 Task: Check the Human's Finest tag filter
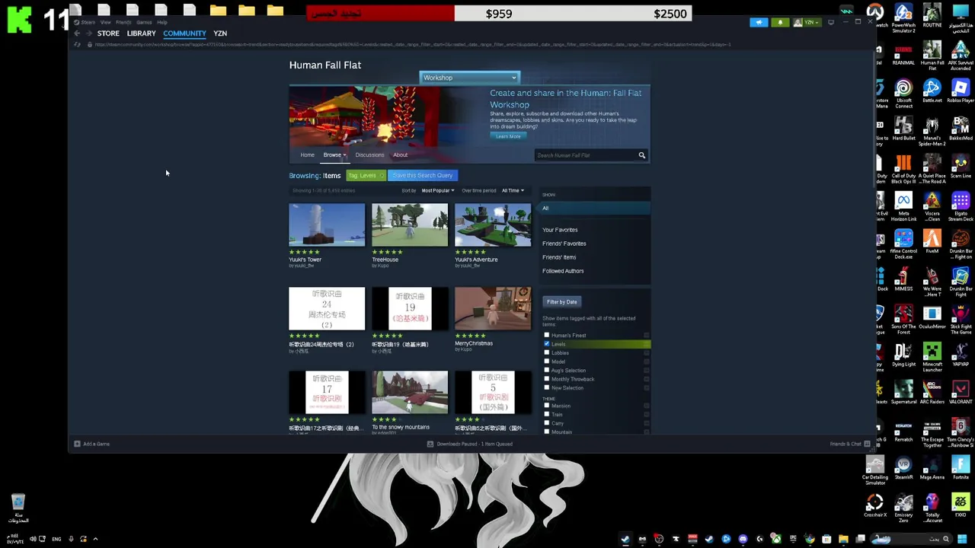tap(546, 335)
